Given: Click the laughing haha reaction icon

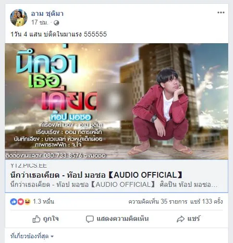Looking at the screenshot, I should 27,202.
